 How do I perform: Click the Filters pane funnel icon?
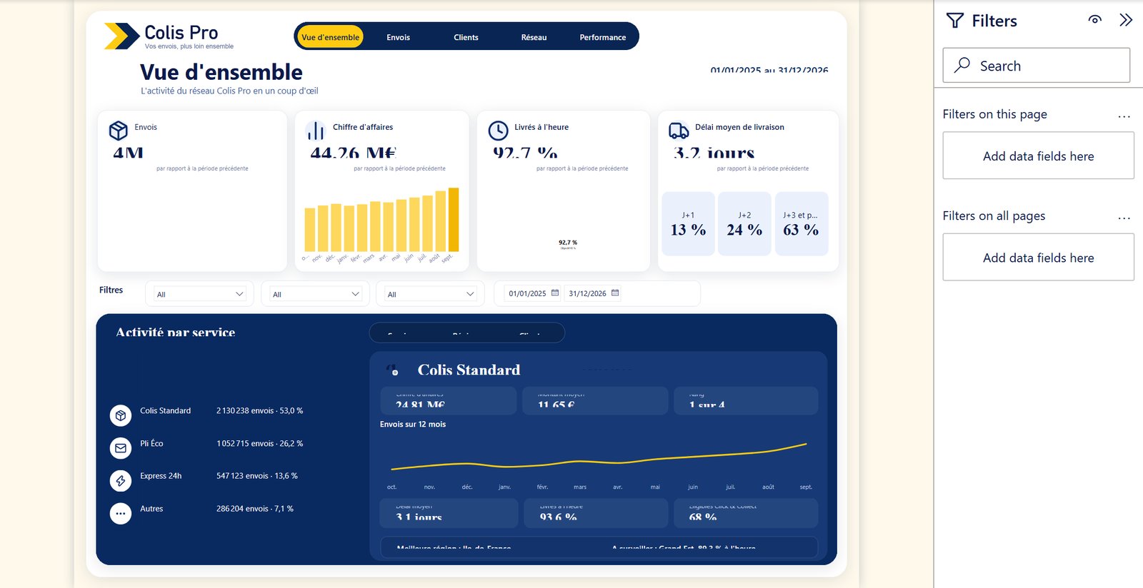click(955, 21)
